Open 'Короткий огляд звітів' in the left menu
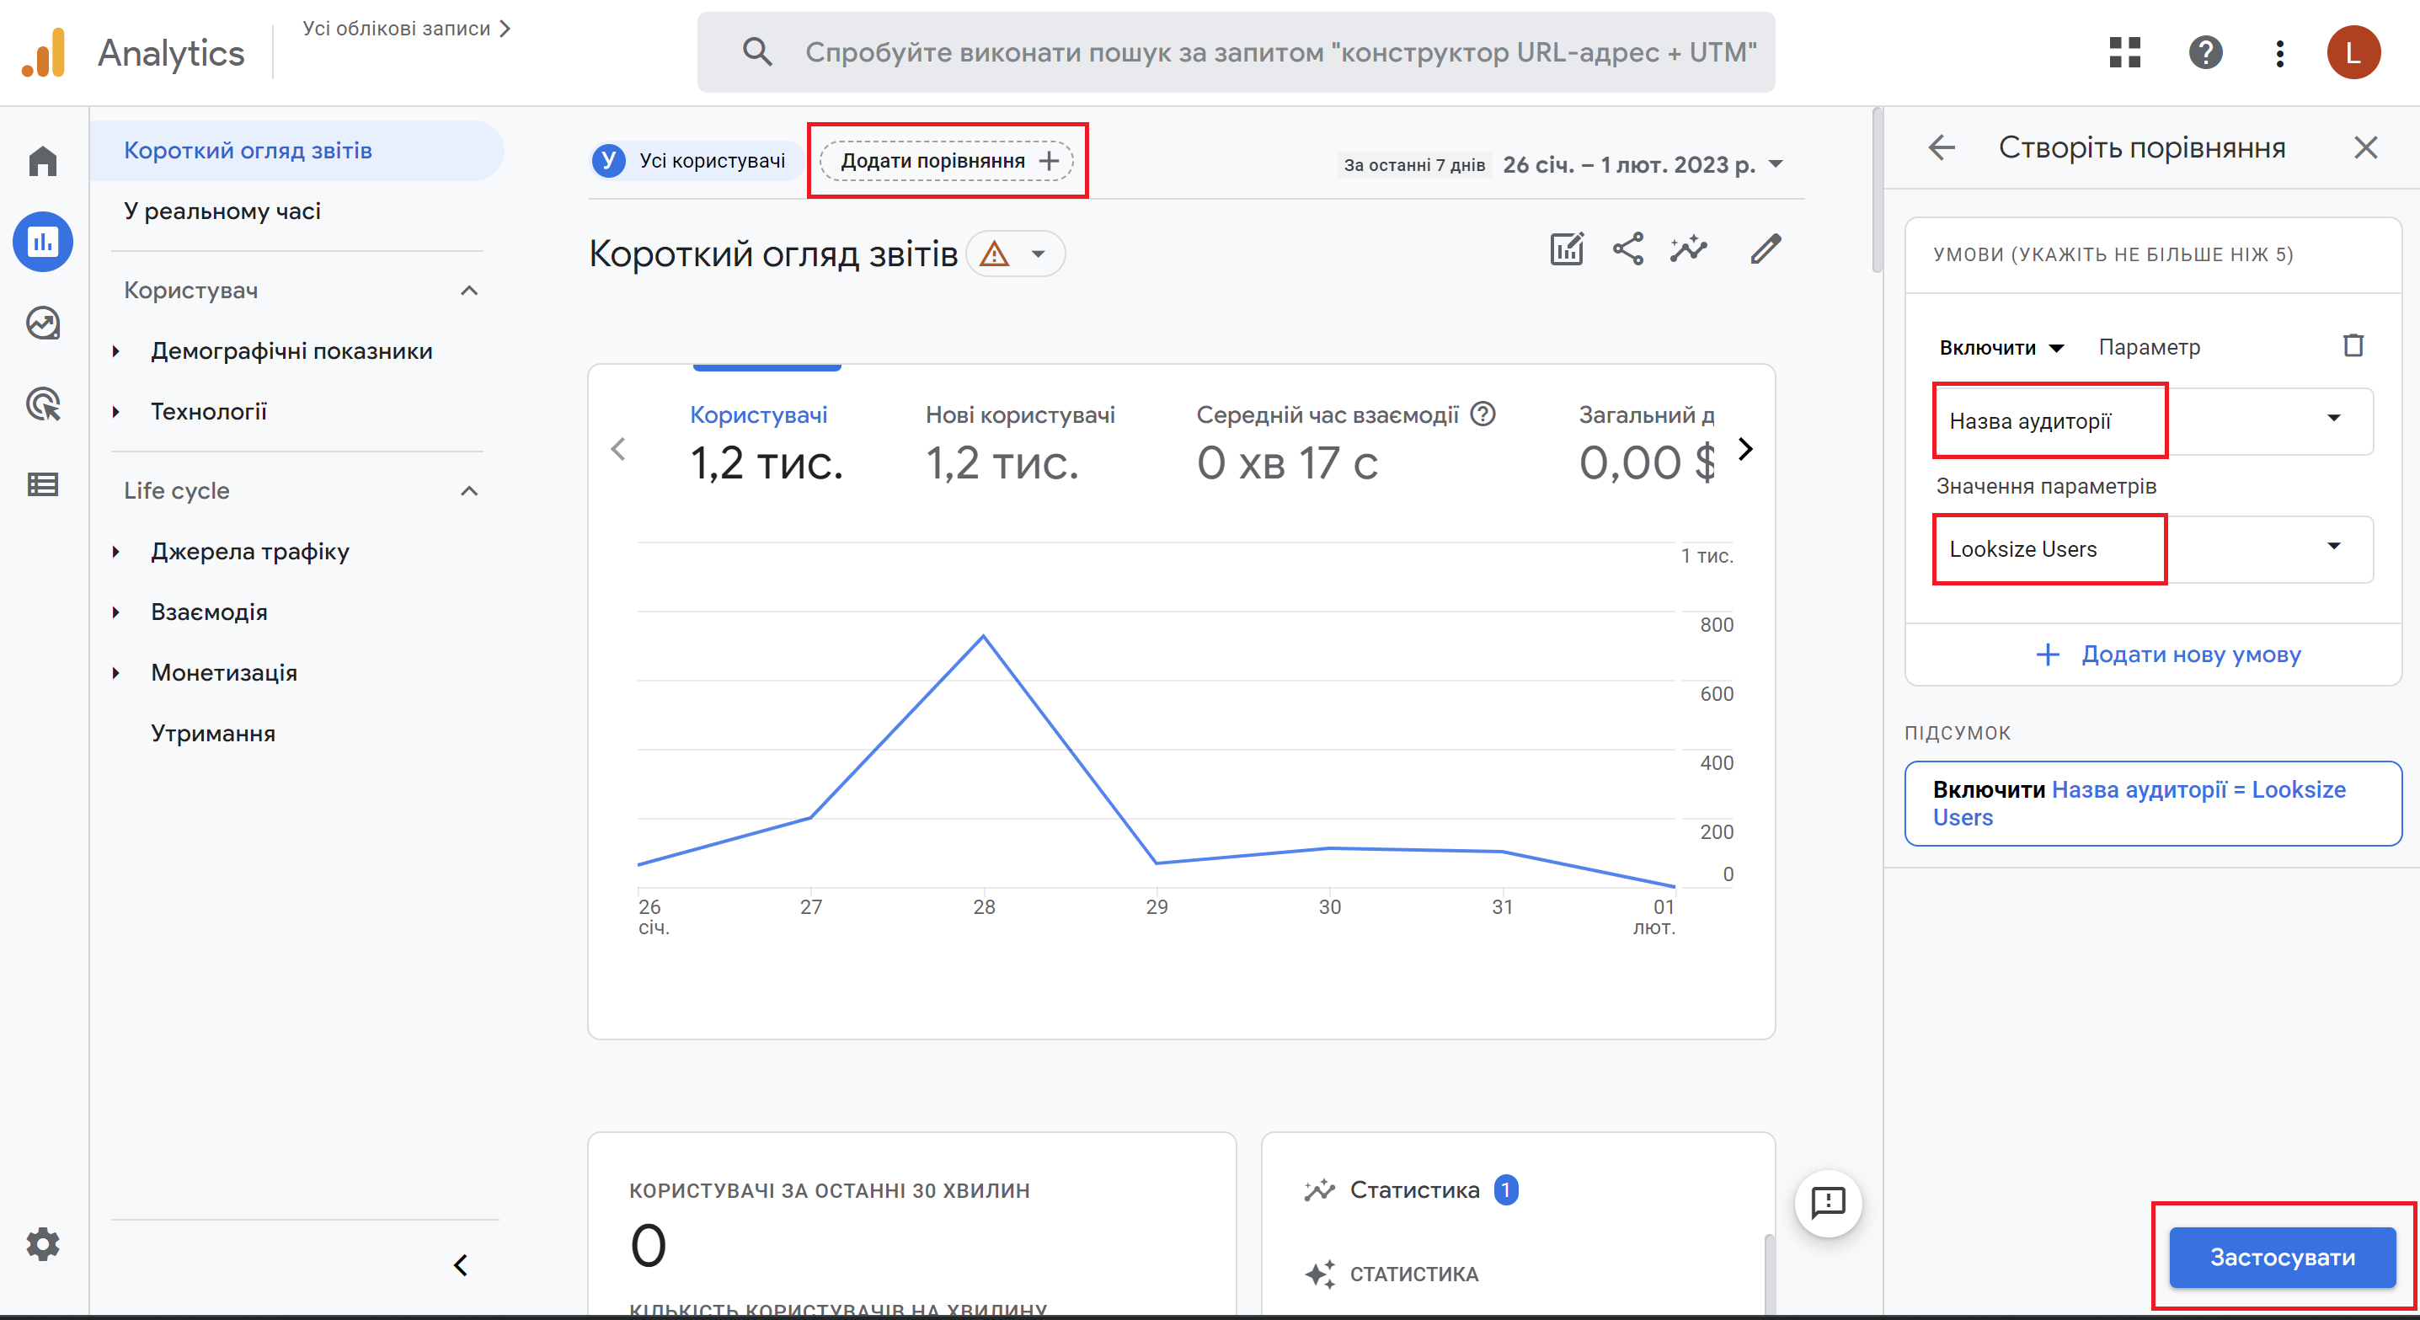Screen dimensions: 2420x1320 296,150
